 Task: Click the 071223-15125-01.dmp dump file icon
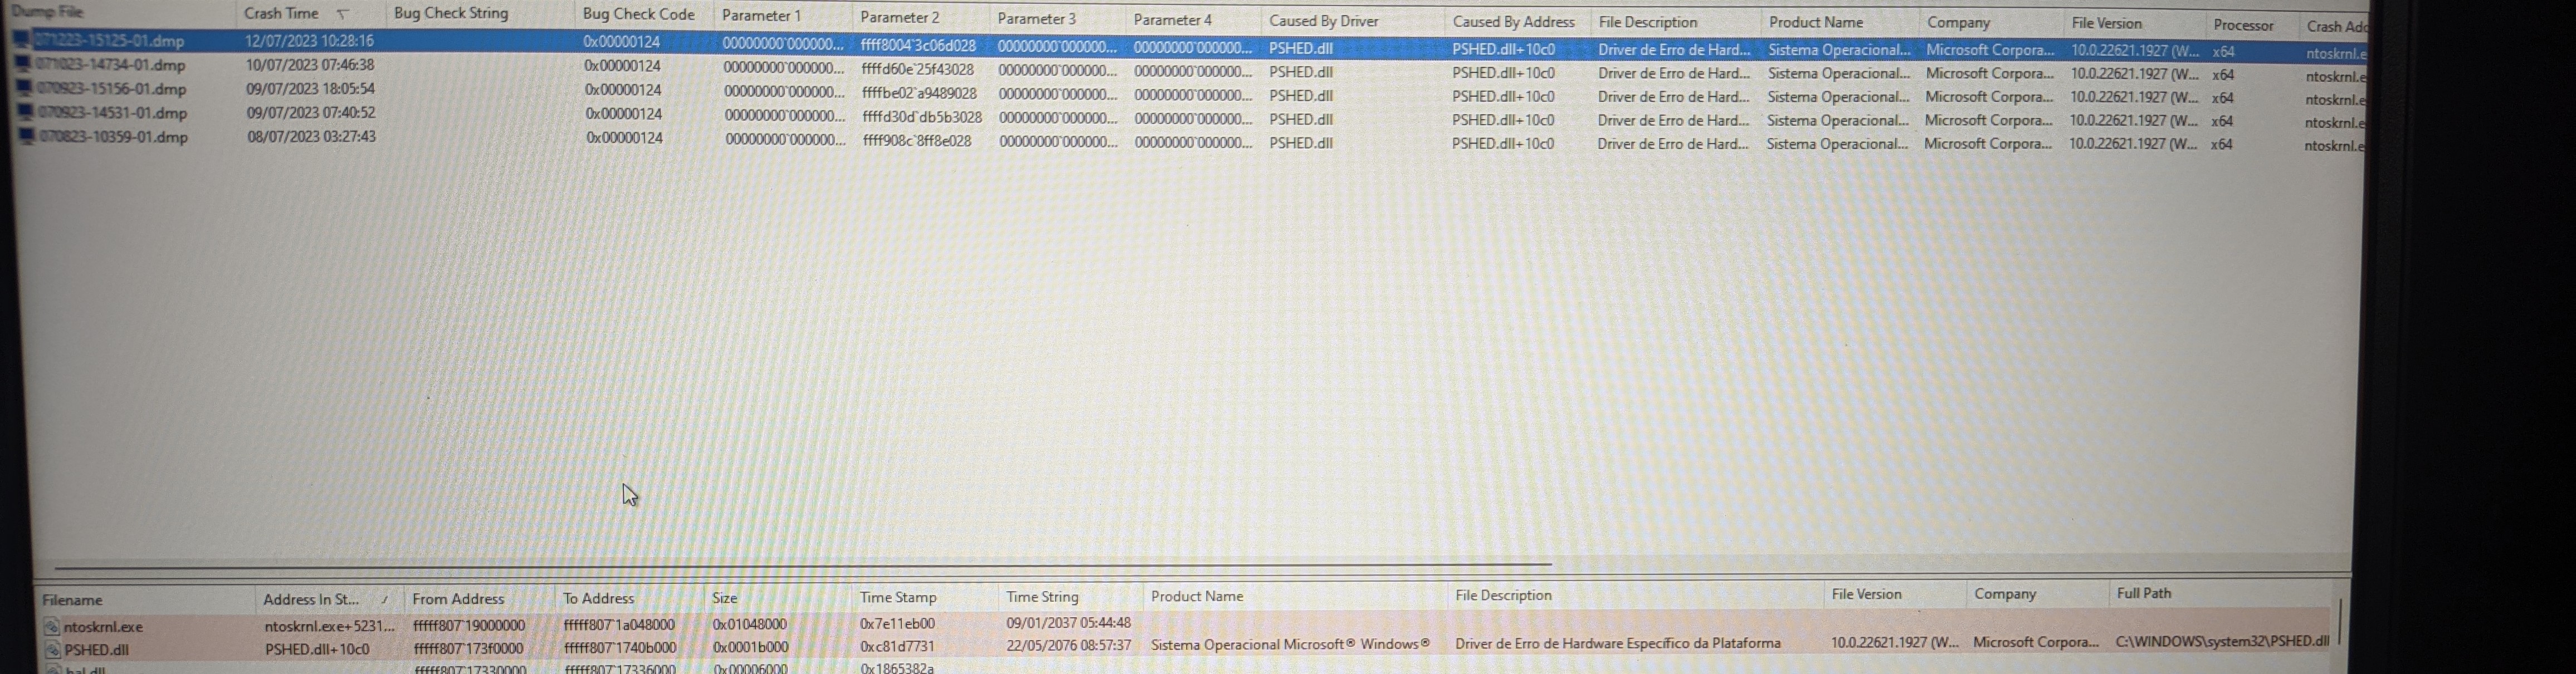coord(21,40)
